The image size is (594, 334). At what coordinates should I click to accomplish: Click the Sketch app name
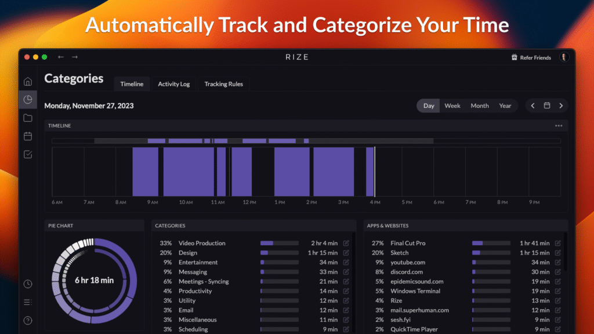click(x=400, y=253)
